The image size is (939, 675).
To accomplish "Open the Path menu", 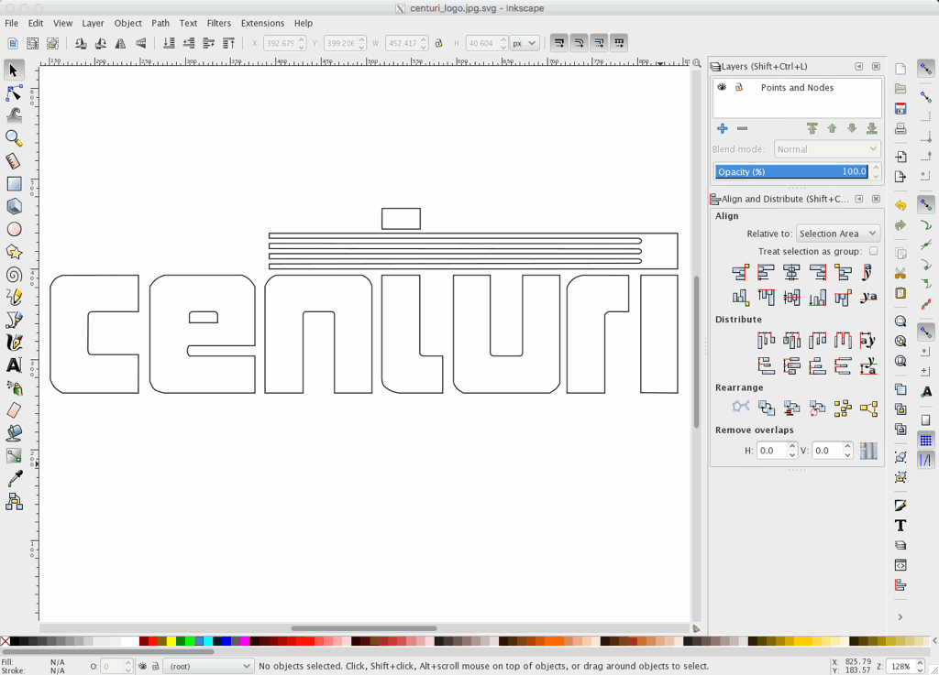I will point(160,23).
